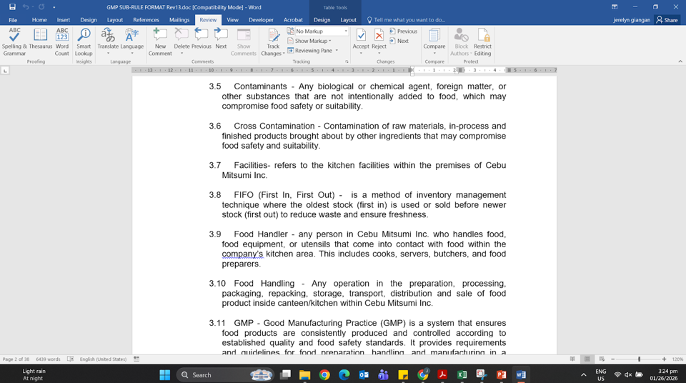Change English (United States) language
The height and width of the screenshot is (383, 686).
pos(103,359)
